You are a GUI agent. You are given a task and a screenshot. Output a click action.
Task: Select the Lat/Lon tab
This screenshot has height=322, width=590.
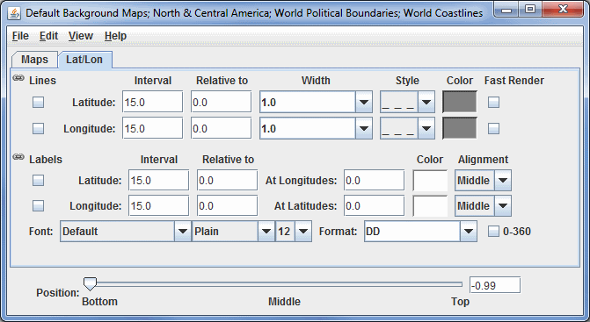click(84, 60)
